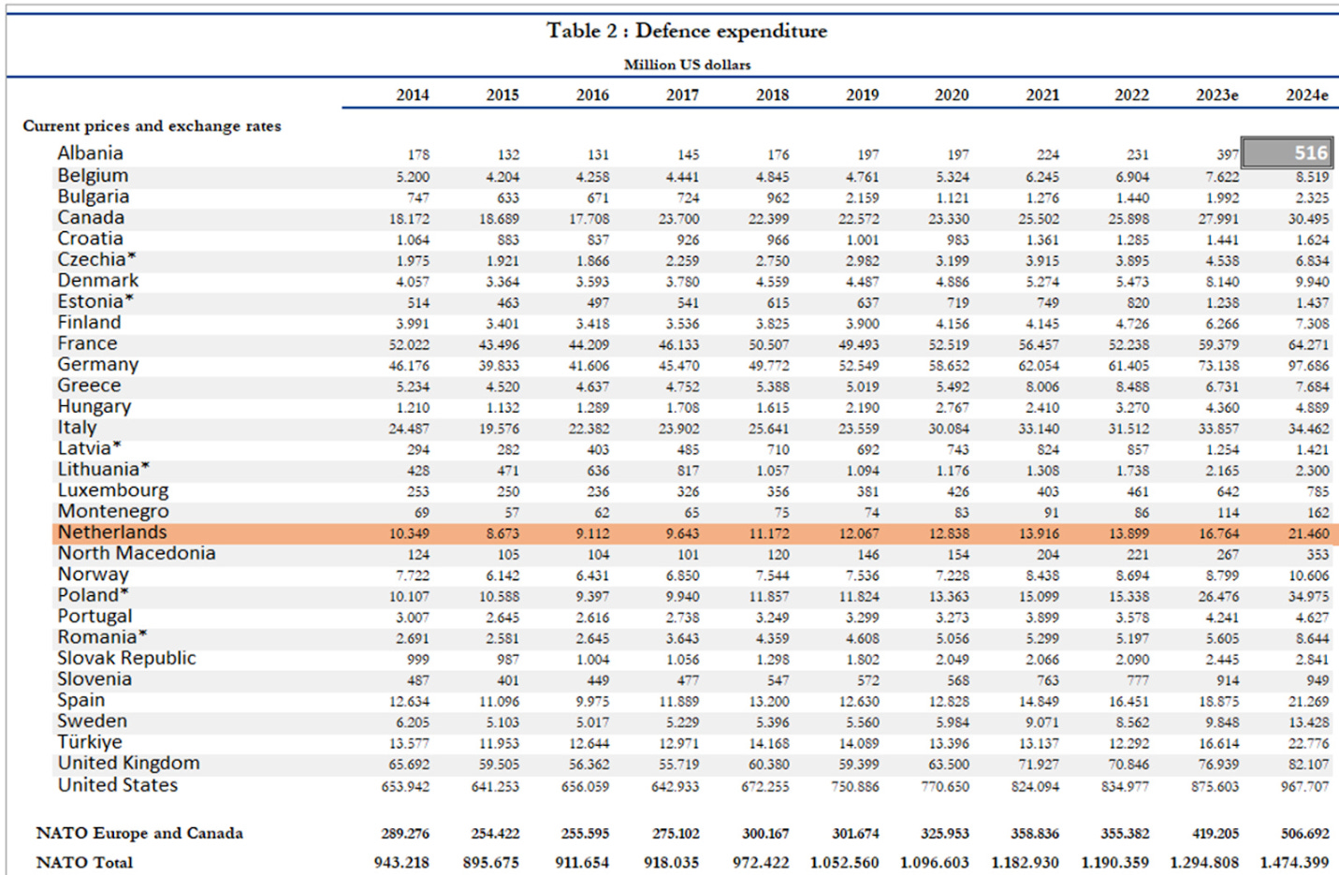Select the table title 'Table 2 : Defence expenditure'
The image size is (1339, 875).
[687, 31]
